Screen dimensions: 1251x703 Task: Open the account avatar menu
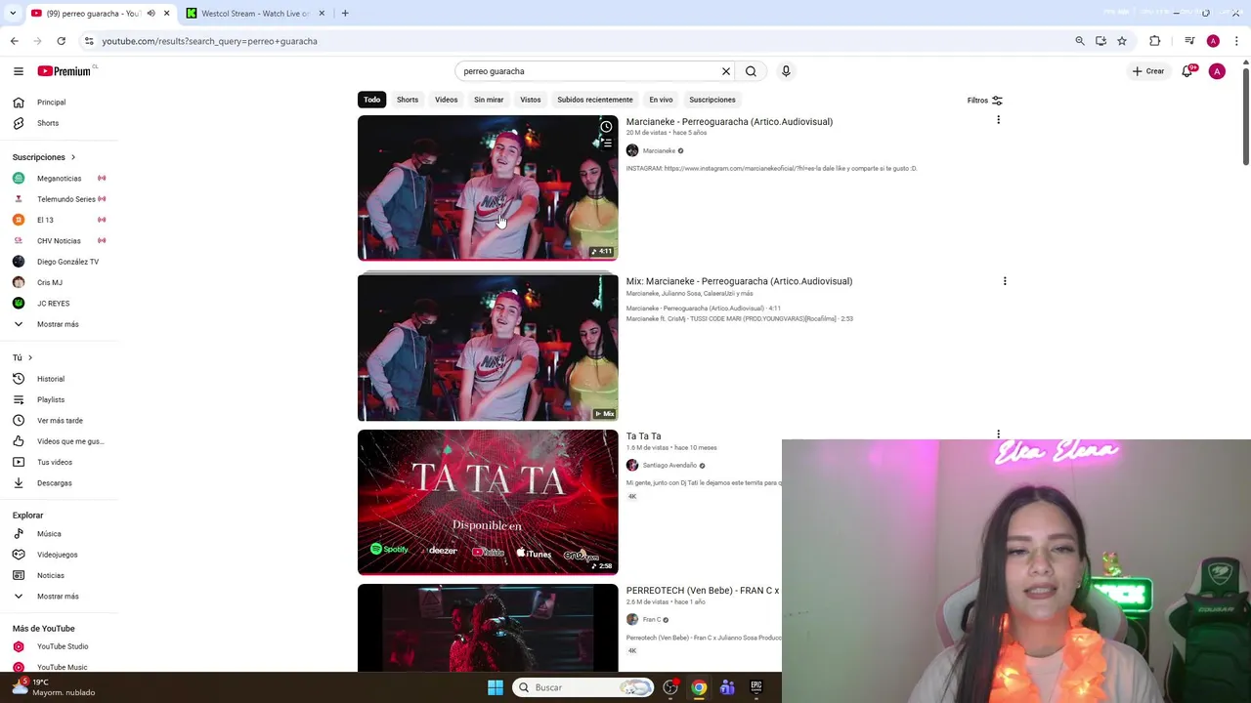click(x=1217, y=71)
